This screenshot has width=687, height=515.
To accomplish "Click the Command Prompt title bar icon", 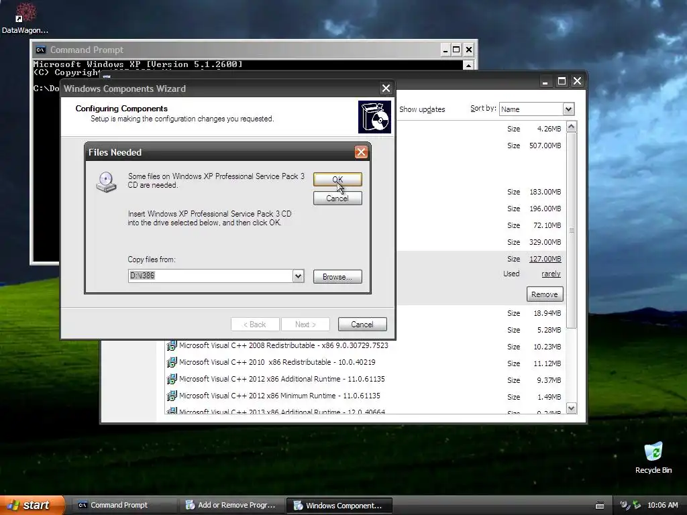I will pyautogui.click(x=40, y=50).
